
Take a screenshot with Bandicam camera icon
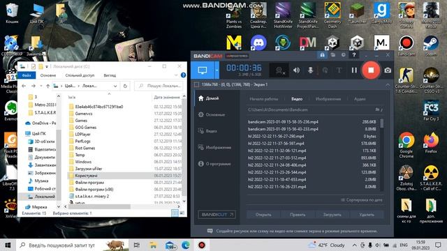(x=388, y=70)
